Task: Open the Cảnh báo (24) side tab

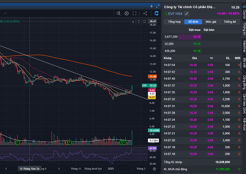Action: (x=244, y=103)
